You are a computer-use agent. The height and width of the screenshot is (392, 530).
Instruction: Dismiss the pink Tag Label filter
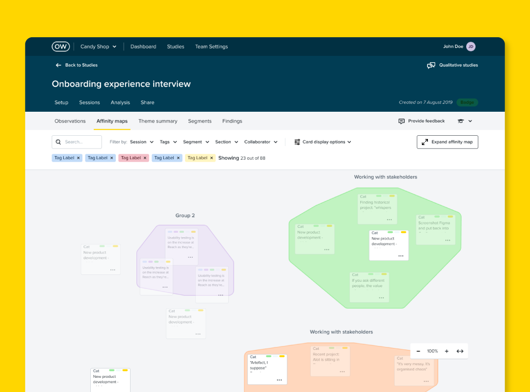144,158
